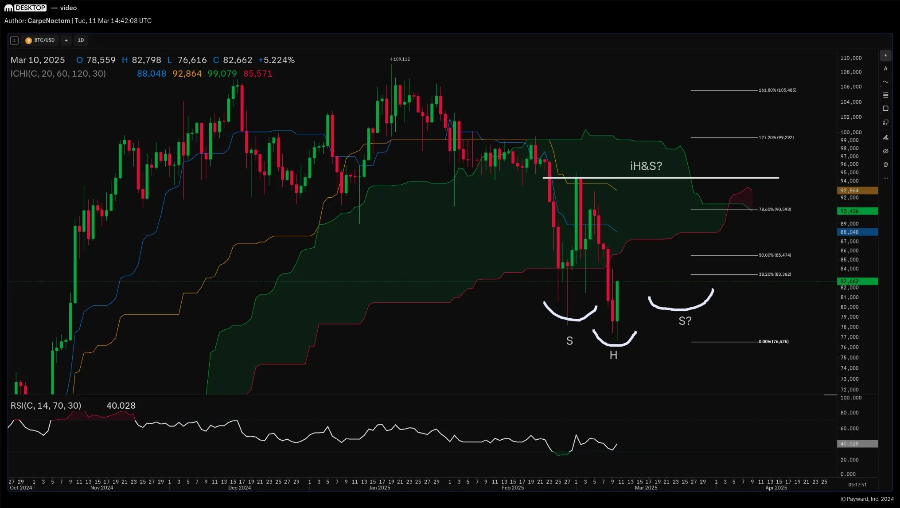Image resolution: width=900 pixels, height=508 pixels.
Task: Open the ICHI indicator settings label
Action: [58, 74]
